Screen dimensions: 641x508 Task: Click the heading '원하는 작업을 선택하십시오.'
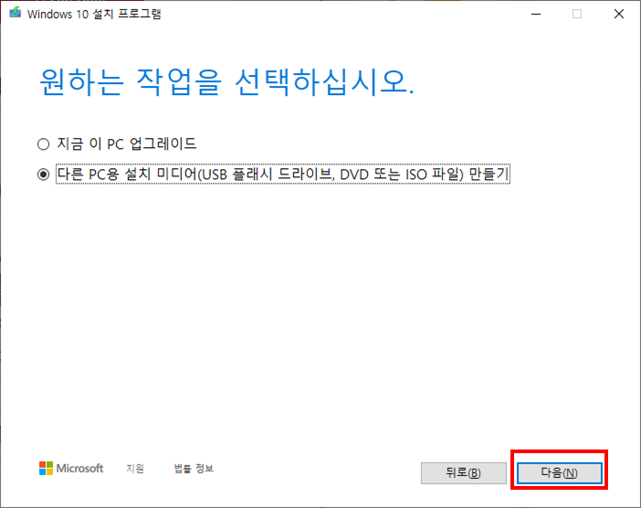point(226,82)
